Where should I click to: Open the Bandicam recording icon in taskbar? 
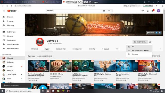[68, 91]
